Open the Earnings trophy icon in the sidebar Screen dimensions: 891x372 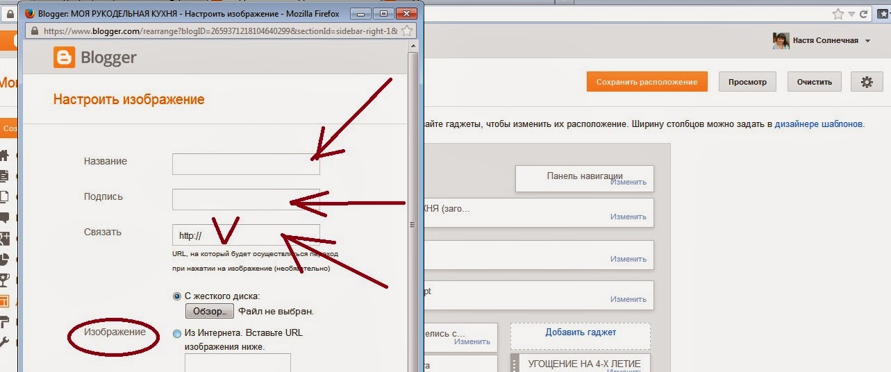point(4,280)
